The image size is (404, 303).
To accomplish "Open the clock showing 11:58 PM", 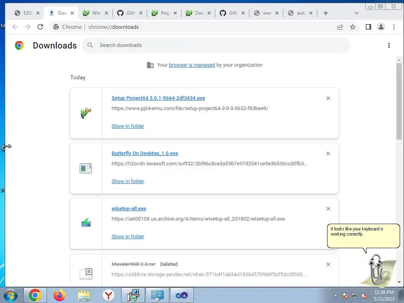I will coord(384,296).
